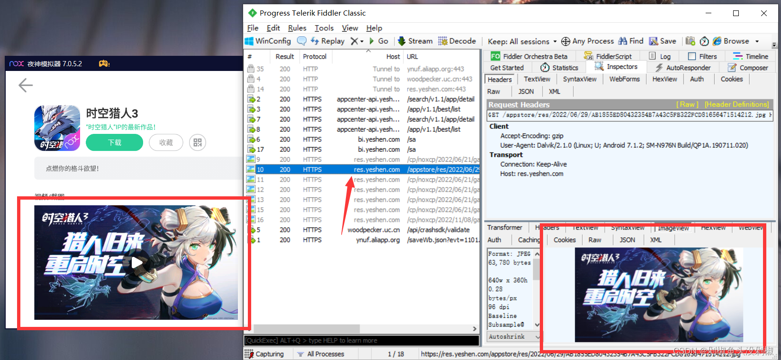Click session 2 HTTPS icon
Screen dimensions: 781x360
tap(251, 99)
